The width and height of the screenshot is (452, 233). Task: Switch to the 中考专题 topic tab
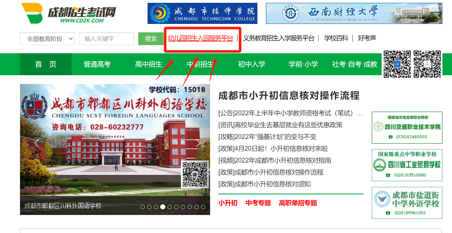pos(258,203)
